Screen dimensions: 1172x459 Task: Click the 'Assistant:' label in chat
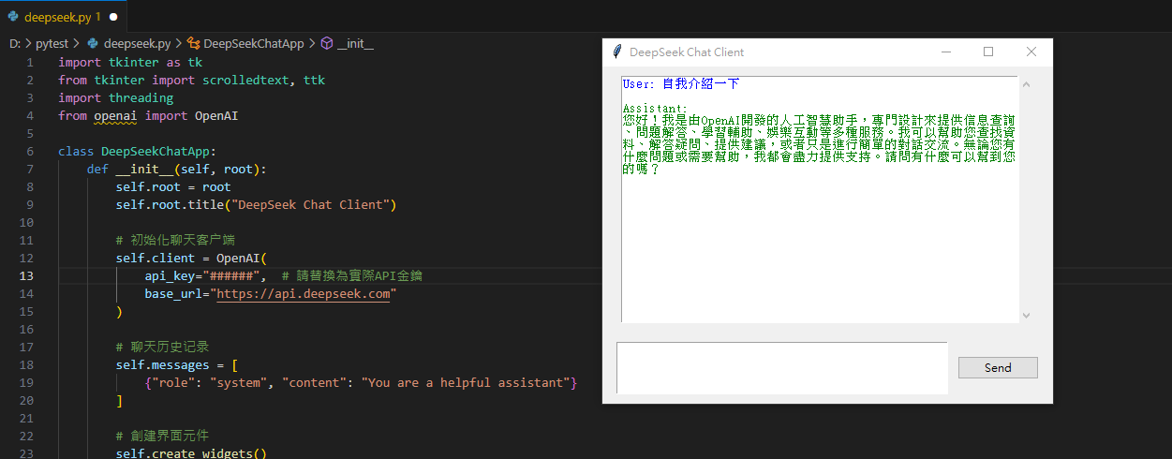coord(655,109)
